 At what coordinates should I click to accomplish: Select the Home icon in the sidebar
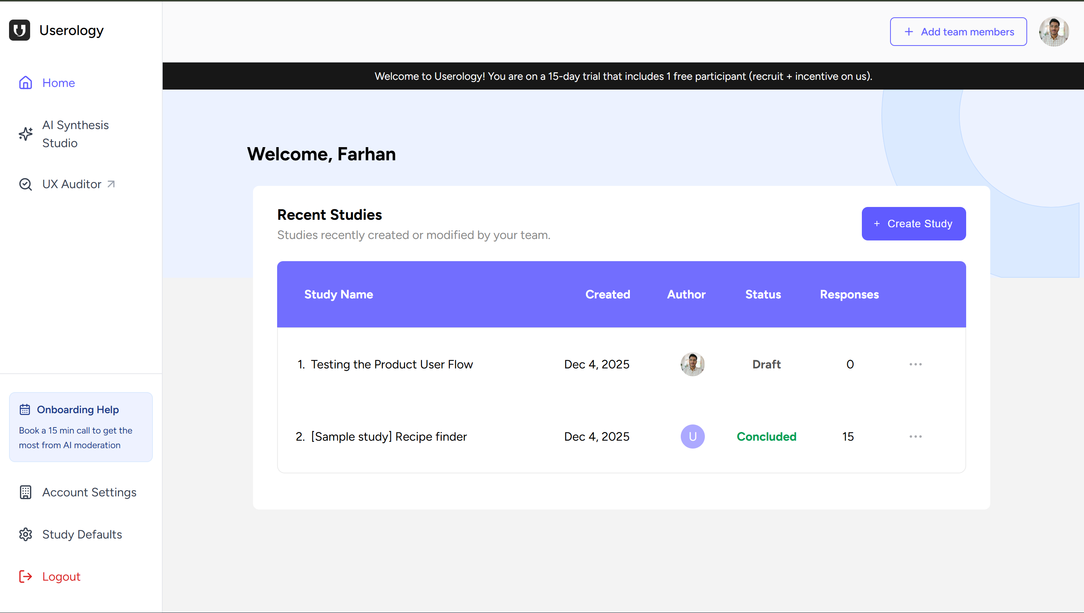[x=25, y=82]
